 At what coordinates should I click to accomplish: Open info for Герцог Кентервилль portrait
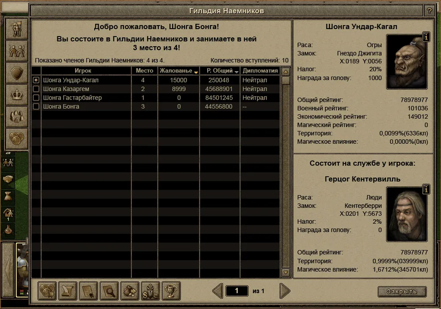tap(426, 189)
